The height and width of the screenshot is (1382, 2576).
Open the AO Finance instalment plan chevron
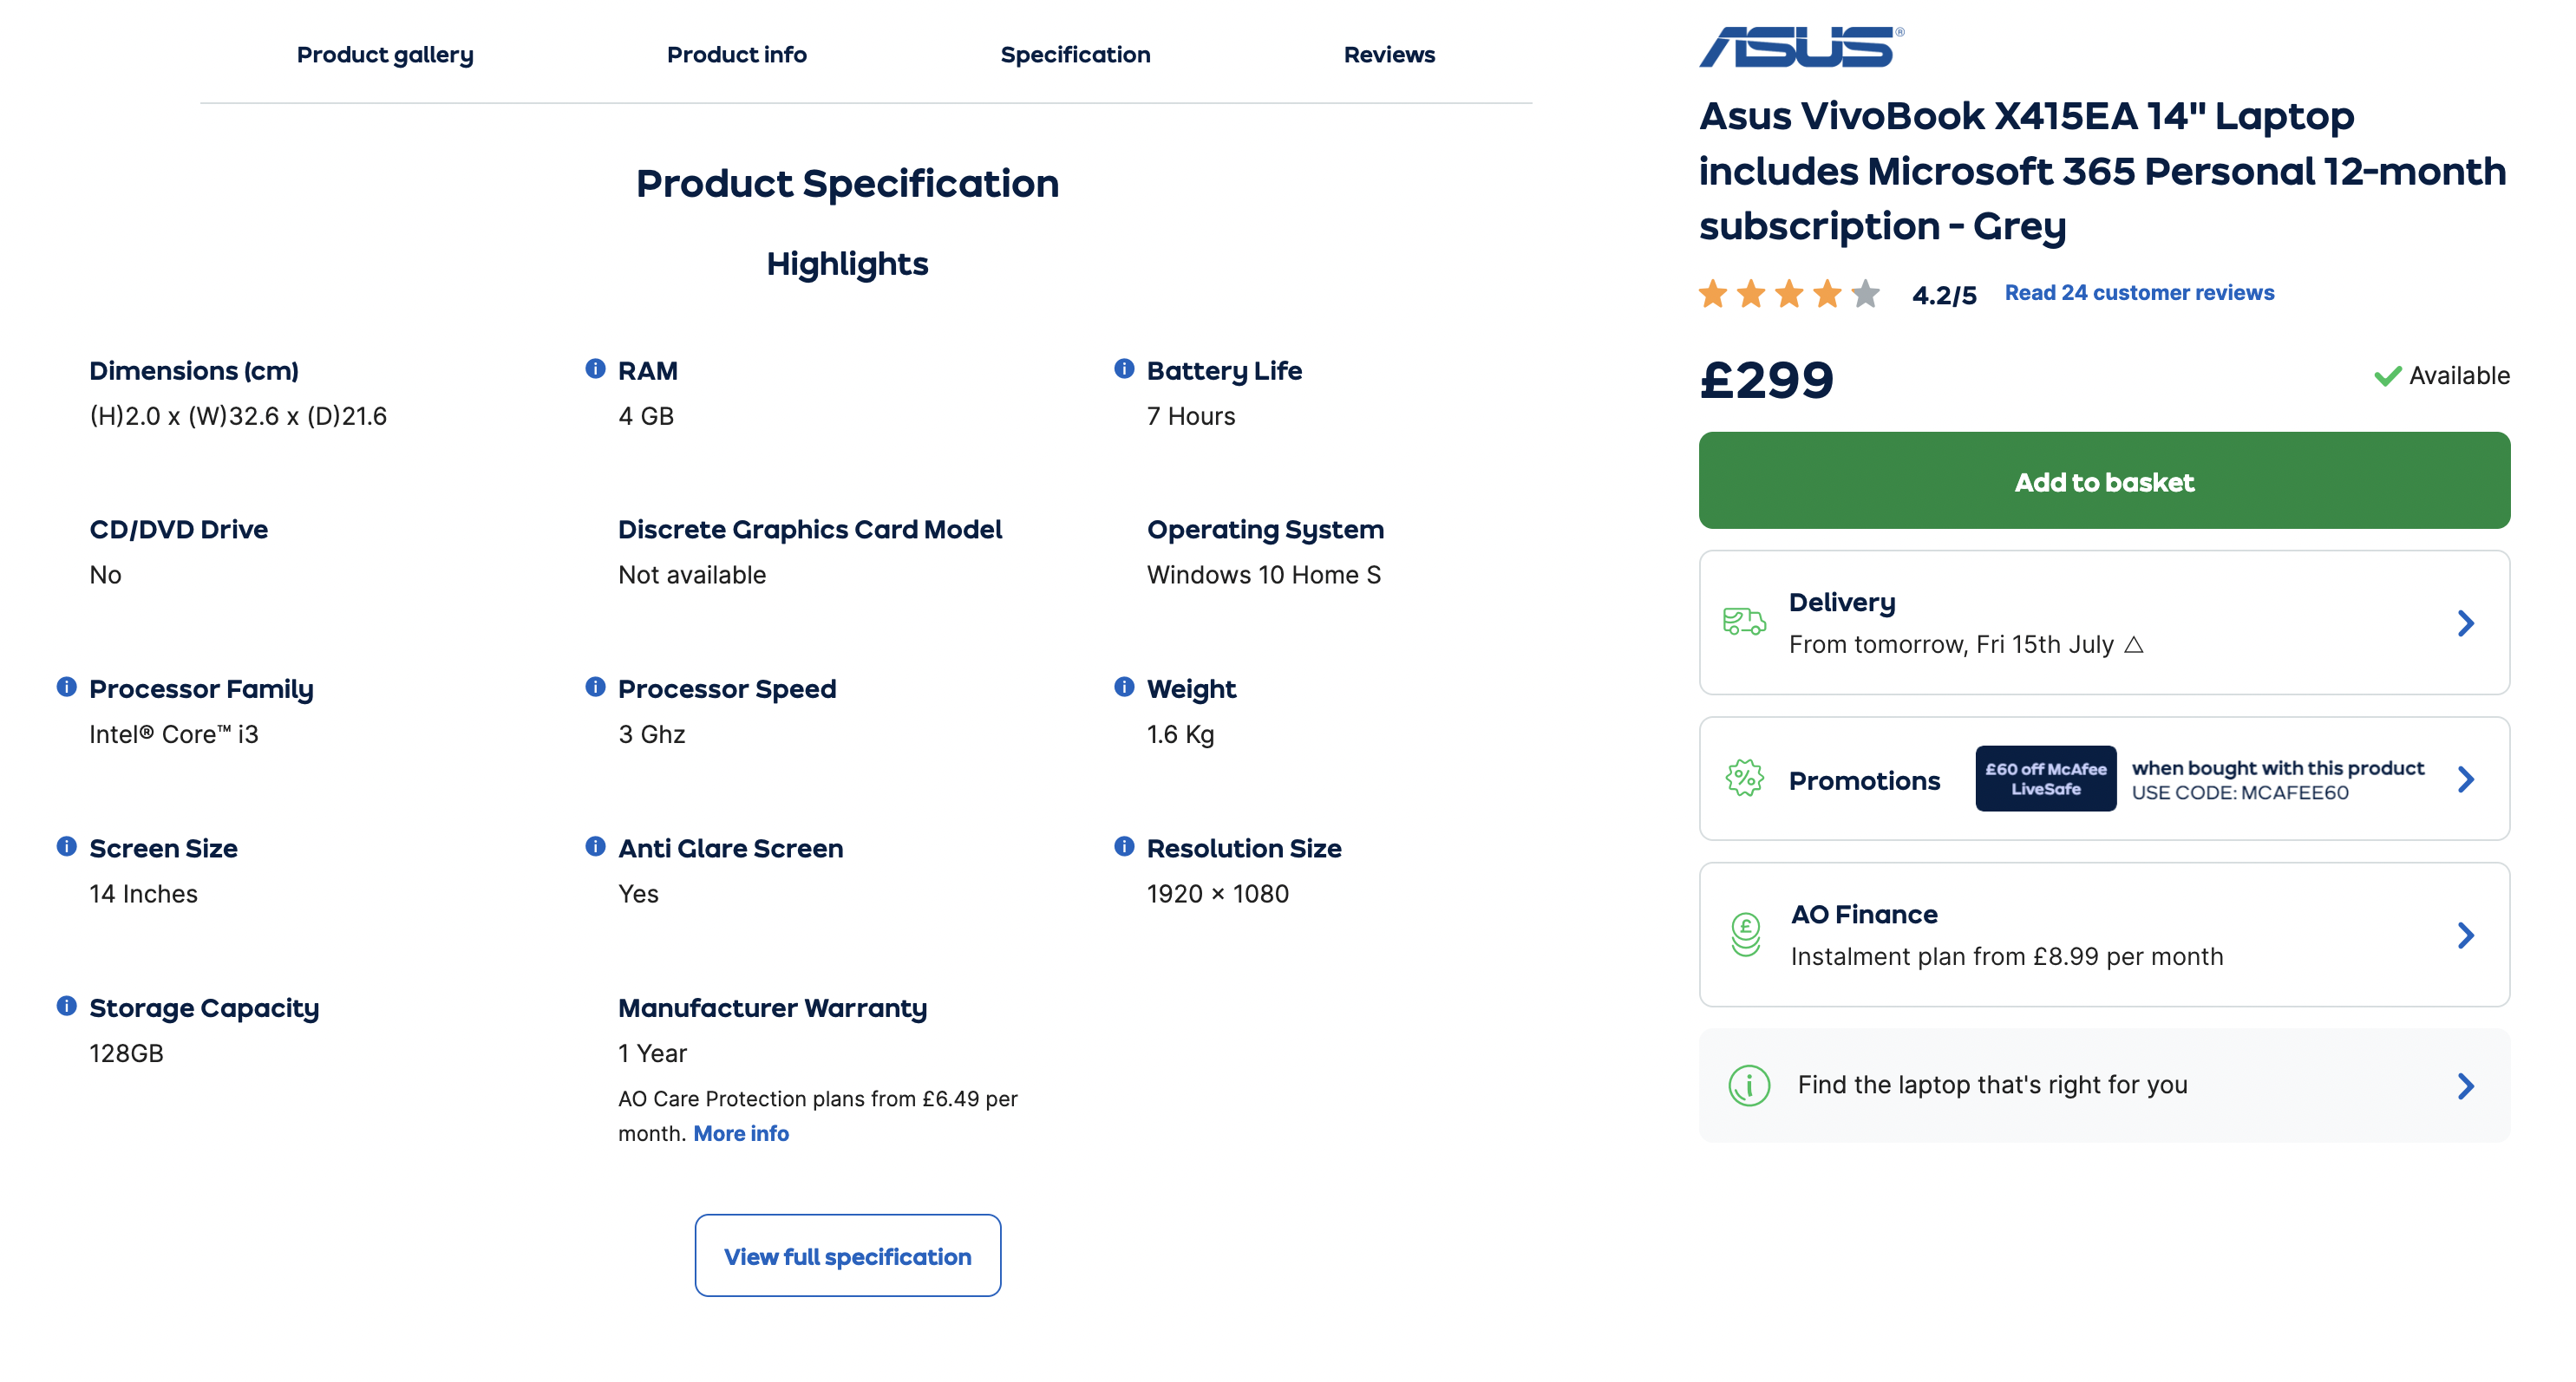pyautogui.click(x=2466, y=935)
